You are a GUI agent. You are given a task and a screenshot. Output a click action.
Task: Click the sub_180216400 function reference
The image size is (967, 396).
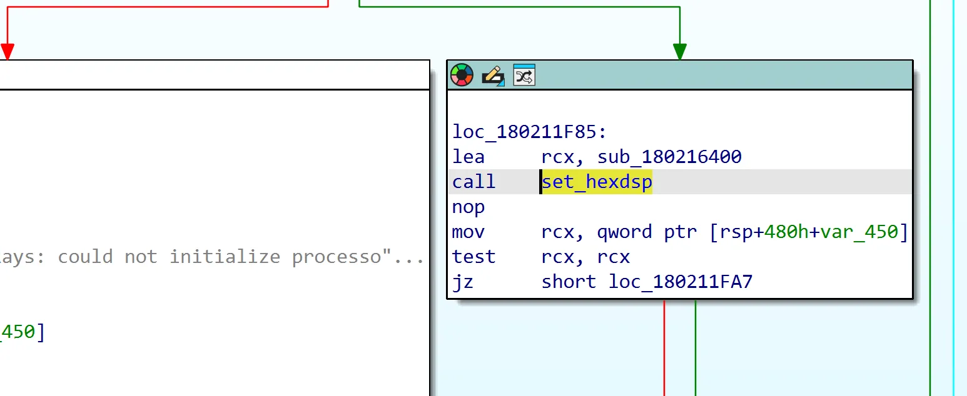(x=669, y=157)
